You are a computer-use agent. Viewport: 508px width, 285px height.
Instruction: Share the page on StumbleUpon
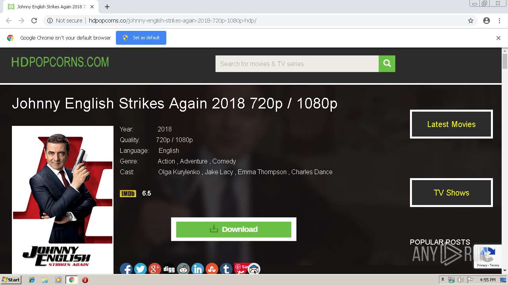(x=212, y=269)
